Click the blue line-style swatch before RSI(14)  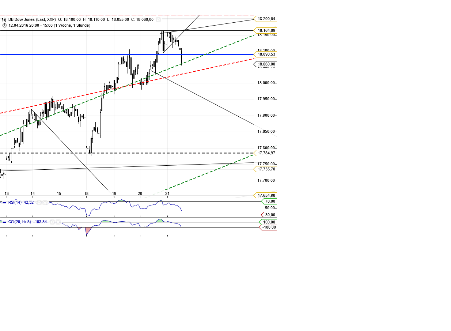[x=4, y=203]
